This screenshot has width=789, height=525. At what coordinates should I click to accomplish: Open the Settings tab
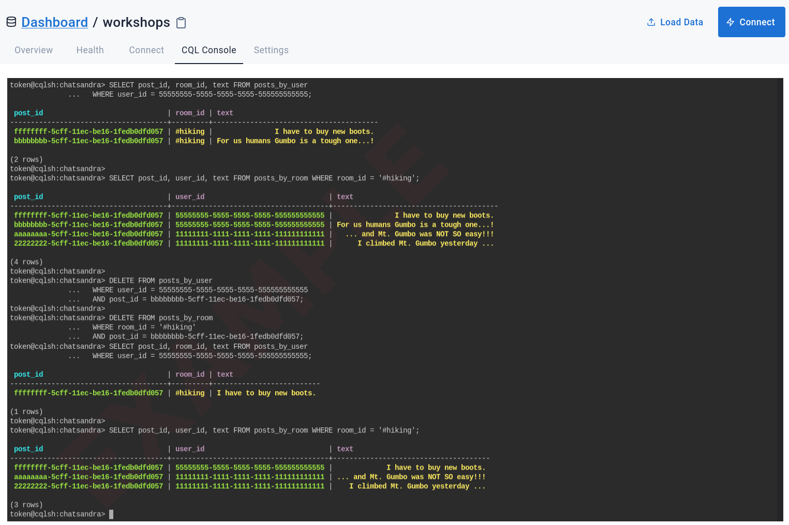[x=271, y=50]
